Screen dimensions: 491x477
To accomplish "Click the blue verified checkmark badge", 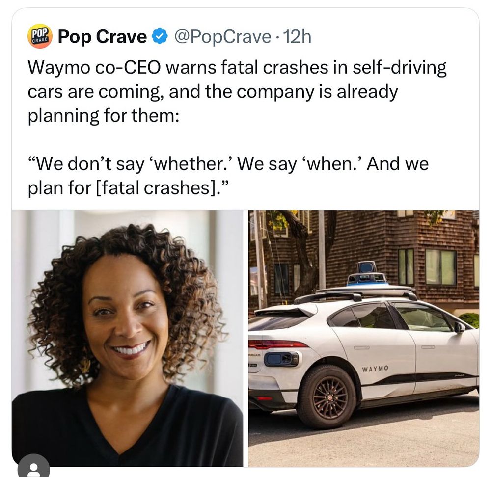I will point(160,37).
